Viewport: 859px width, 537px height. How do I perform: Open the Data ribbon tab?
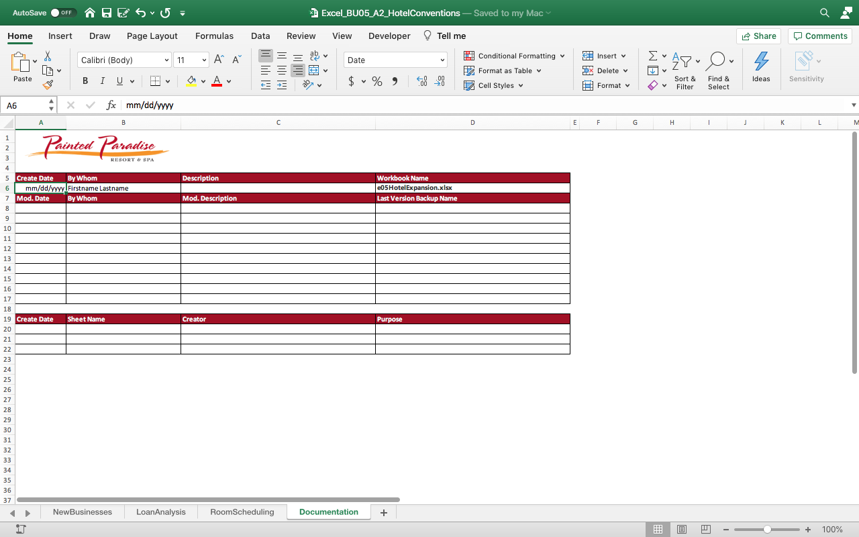click(x=260, y=36)
